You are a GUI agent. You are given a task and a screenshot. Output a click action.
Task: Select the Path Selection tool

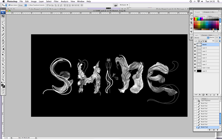click(3, 64)
